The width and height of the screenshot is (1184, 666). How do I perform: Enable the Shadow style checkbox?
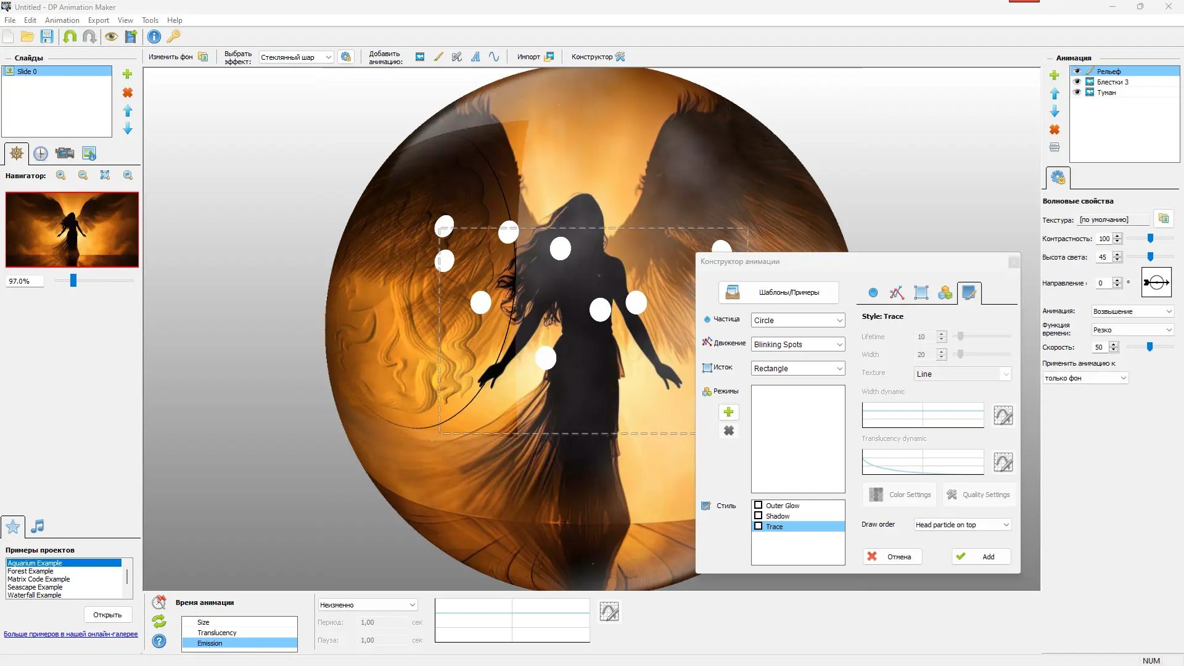point(758,516)
